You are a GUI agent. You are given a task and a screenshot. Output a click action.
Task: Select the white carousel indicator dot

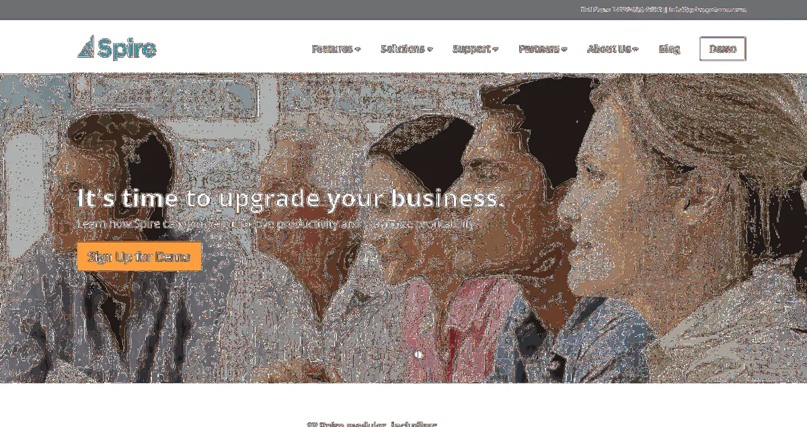[x=418, y=354]
